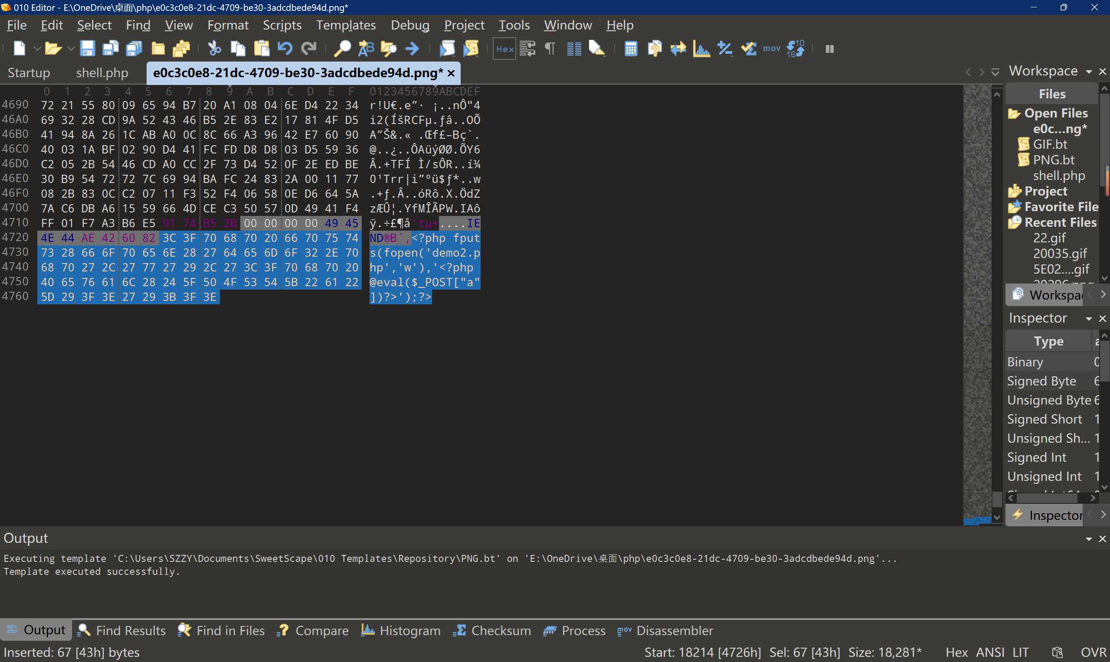Click the Run Template icon
The height and width of the screenshot is (662, 1110).
click(x=471, y=49)
